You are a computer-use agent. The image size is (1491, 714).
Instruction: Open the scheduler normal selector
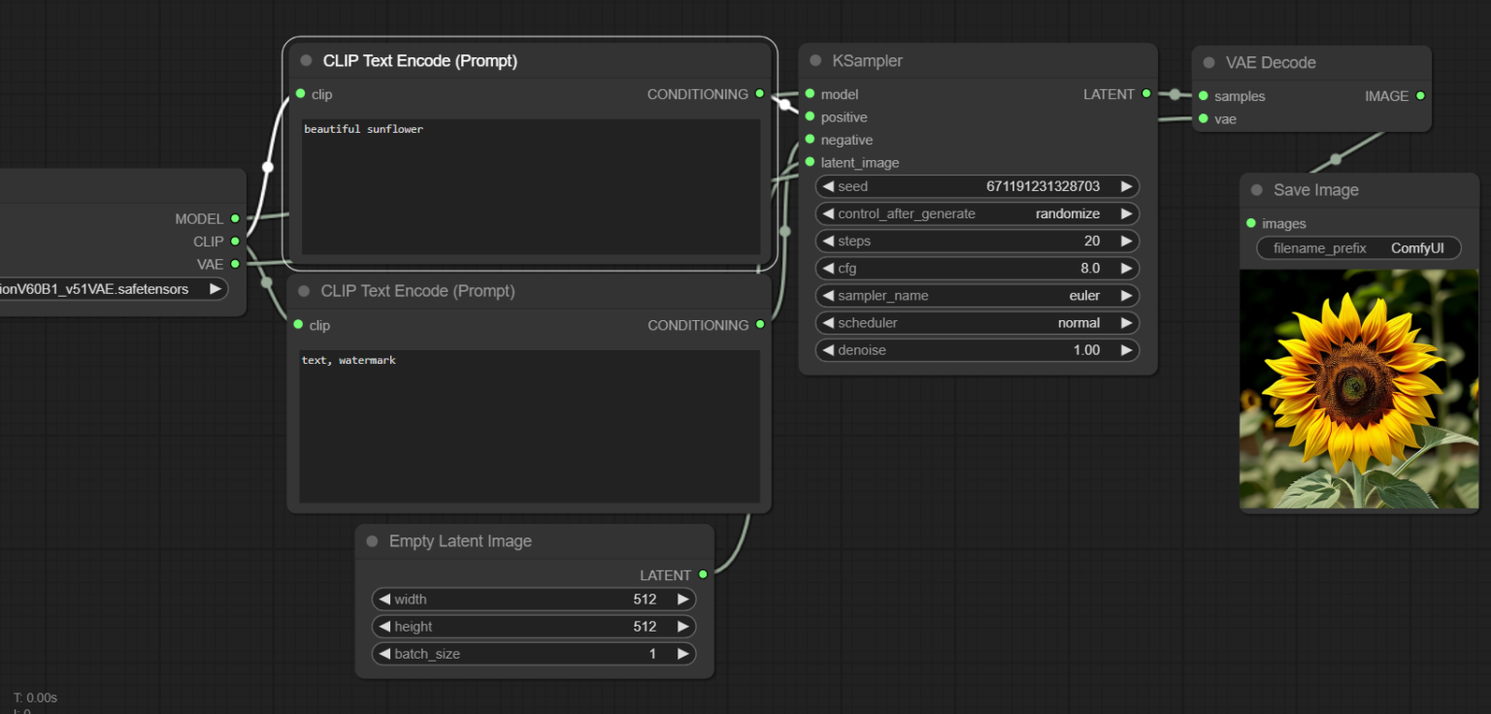tap(977, 323)
